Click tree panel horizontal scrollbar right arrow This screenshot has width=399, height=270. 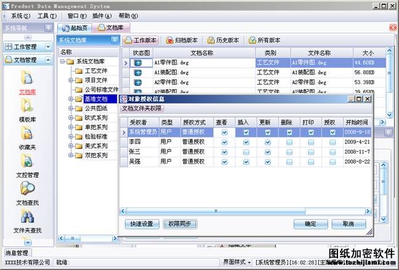115,239
